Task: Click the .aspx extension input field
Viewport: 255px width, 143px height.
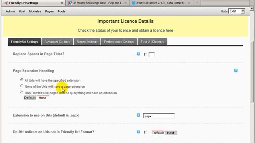Action: pos(159,116)
